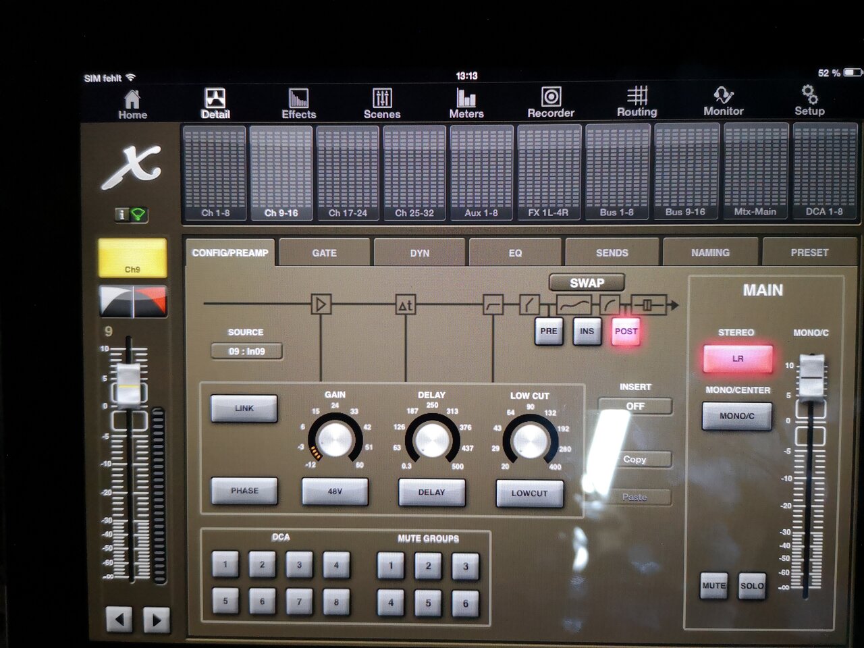Assign channel to DCA group 1

(x=225, y=564)
